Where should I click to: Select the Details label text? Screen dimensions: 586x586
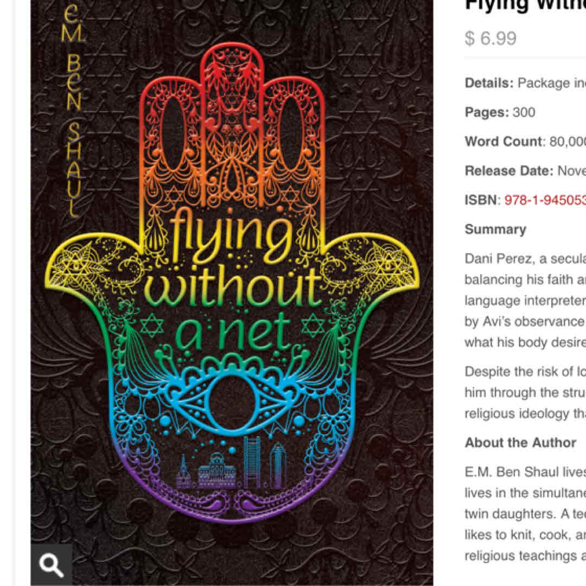click(489, 83)
